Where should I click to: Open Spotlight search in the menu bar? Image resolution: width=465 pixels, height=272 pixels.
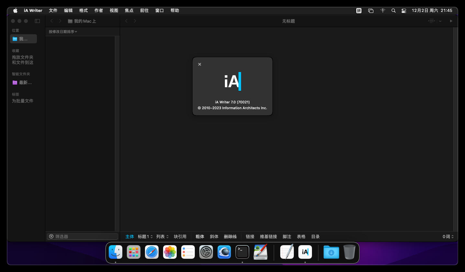coord(393,10)
